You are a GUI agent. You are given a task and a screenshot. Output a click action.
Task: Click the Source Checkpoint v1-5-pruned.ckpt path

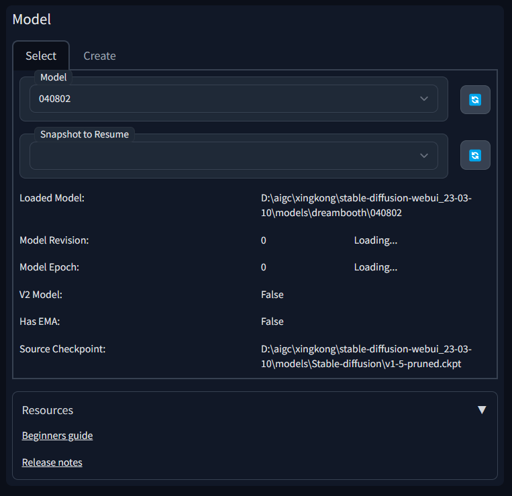(366, 356)
